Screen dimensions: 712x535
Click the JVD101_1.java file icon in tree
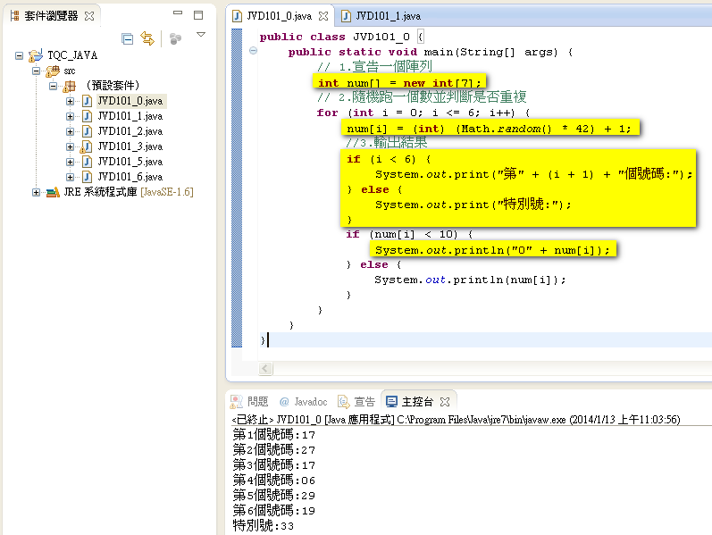[87, 116]
